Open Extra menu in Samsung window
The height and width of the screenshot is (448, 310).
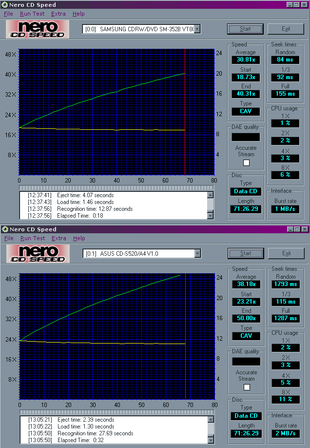[x=58, y=14]
